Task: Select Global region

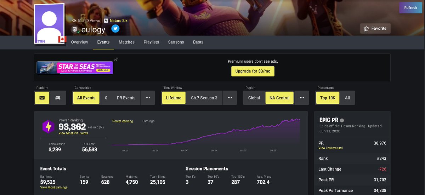Action: 254,98
